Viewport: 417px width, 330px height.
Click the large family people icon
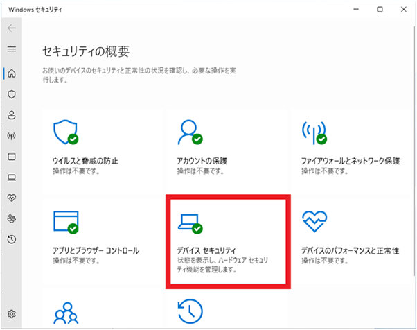(x=66, y=313)
